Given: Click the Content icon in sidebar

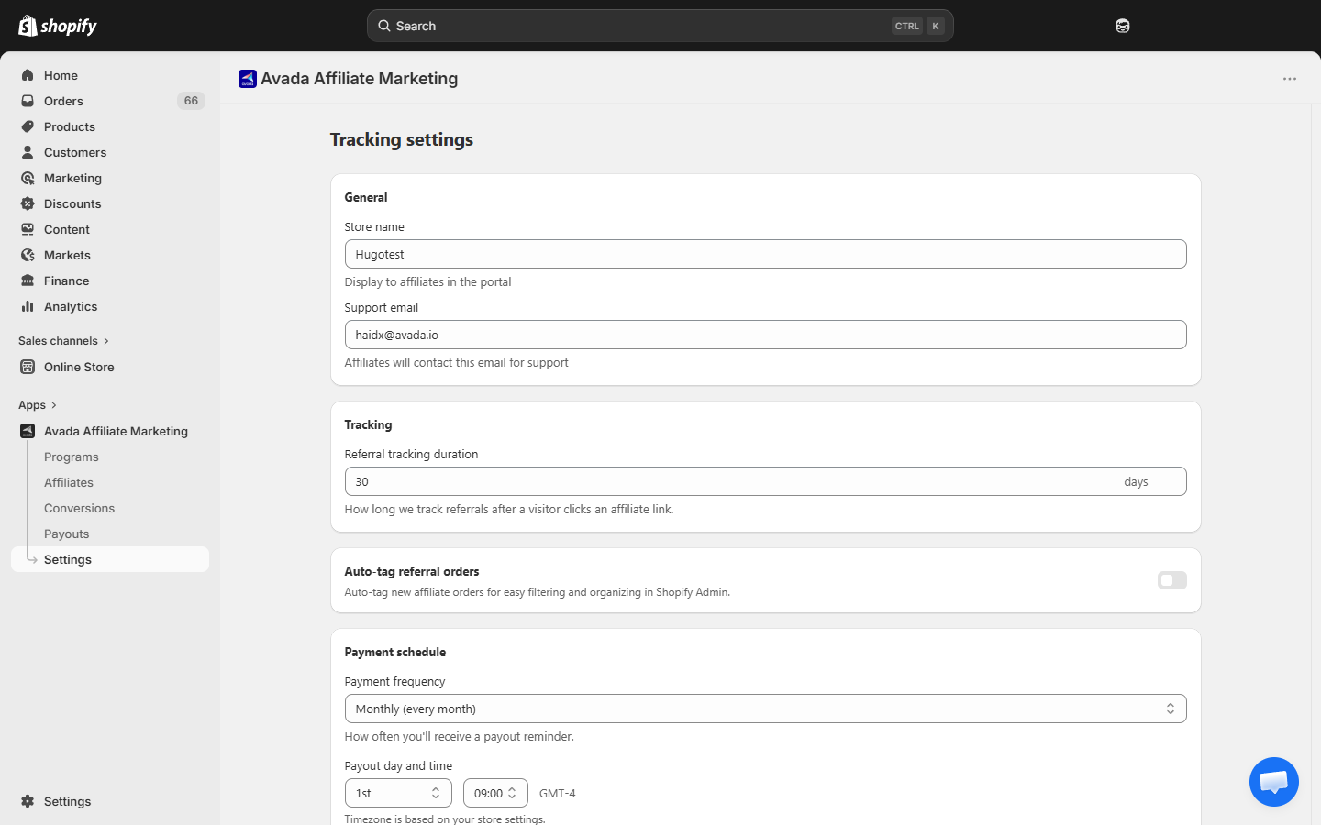Looking at the screenshot, I should [28, 229].
